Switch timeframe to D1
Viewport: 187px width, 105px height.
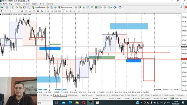tap(71, 11)
